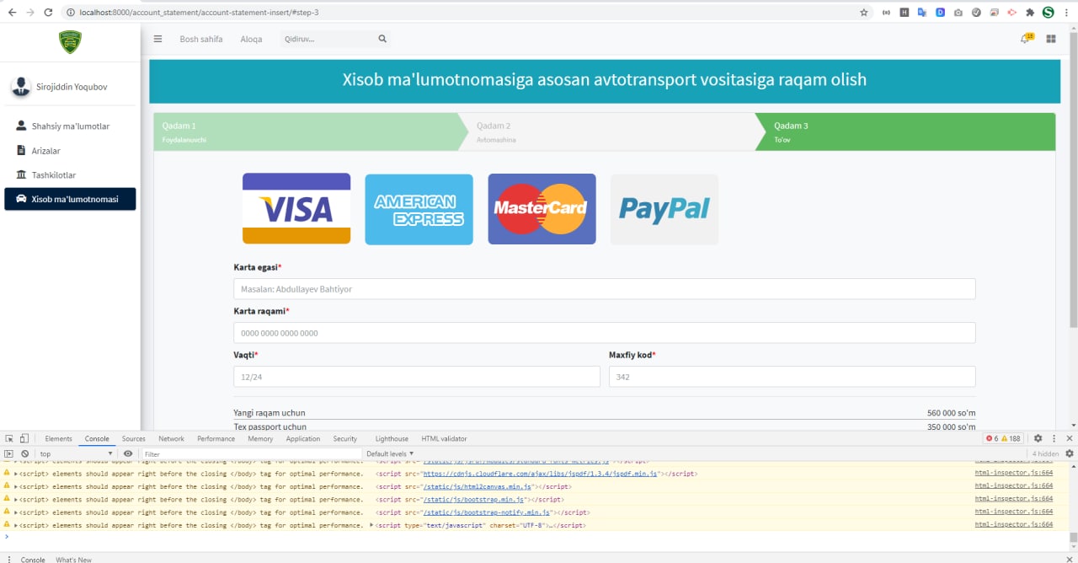Click the Aloqa link
Screen dimensions: 1078x563
point(251,39)
